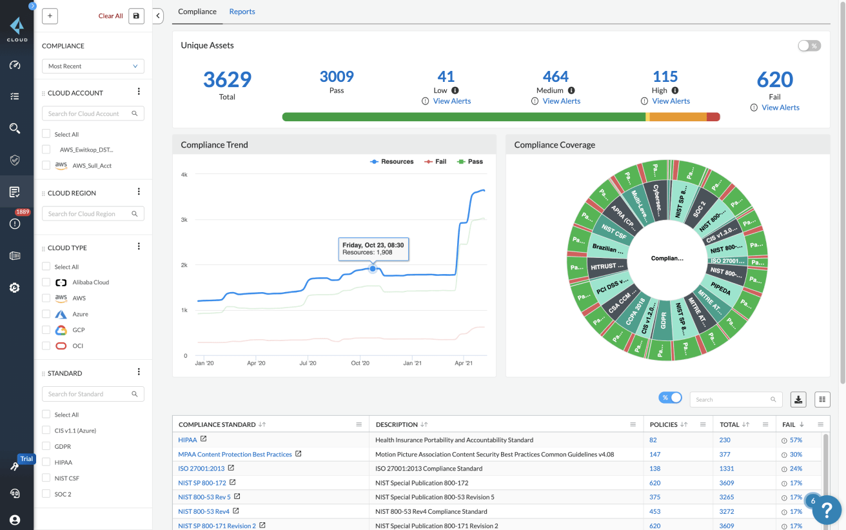The width and height of the screenshot is (846, 530).
Task: Click View Alerts under High
Action: click(x=671, y=101)
